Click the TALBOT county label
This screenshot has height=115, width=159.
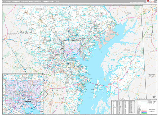pos(122,98)
